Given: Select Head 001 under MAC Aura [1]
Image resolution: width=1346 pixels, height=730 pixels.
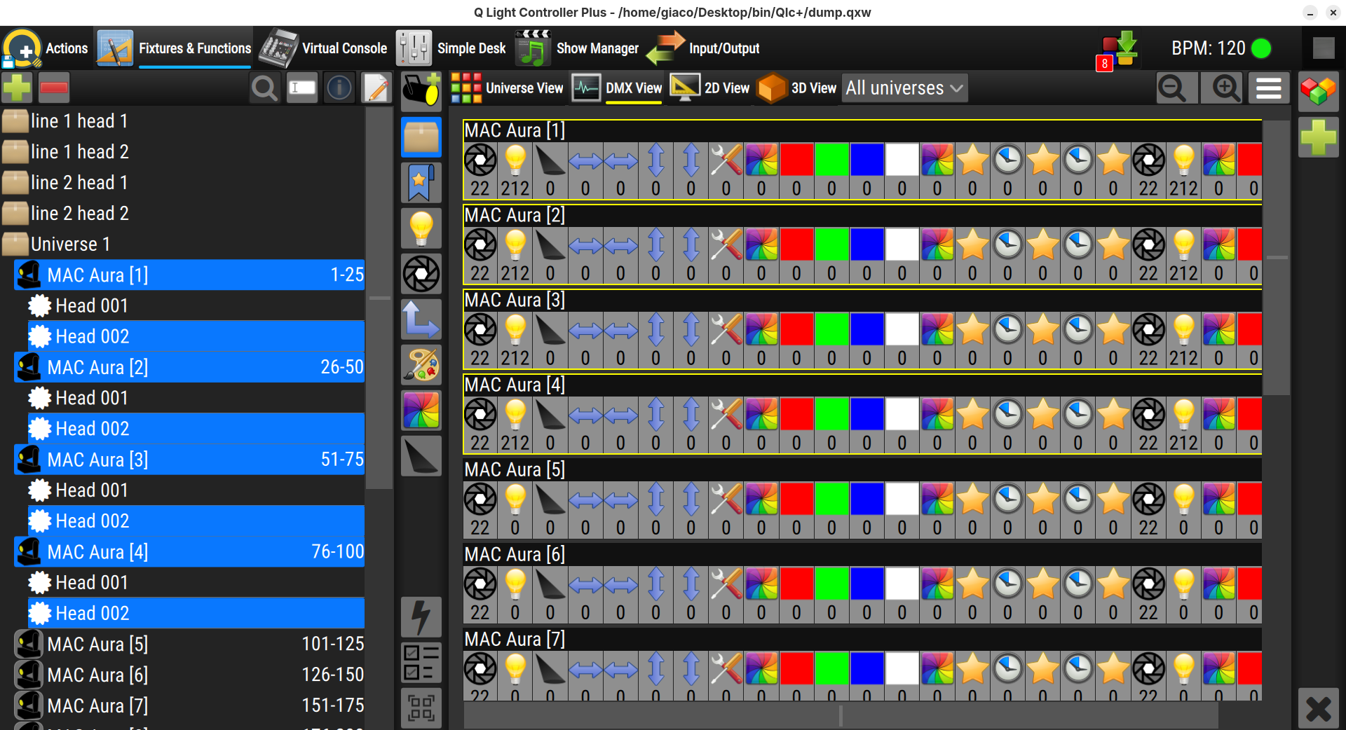Looking at the screenshot, I should click(196, 306).
